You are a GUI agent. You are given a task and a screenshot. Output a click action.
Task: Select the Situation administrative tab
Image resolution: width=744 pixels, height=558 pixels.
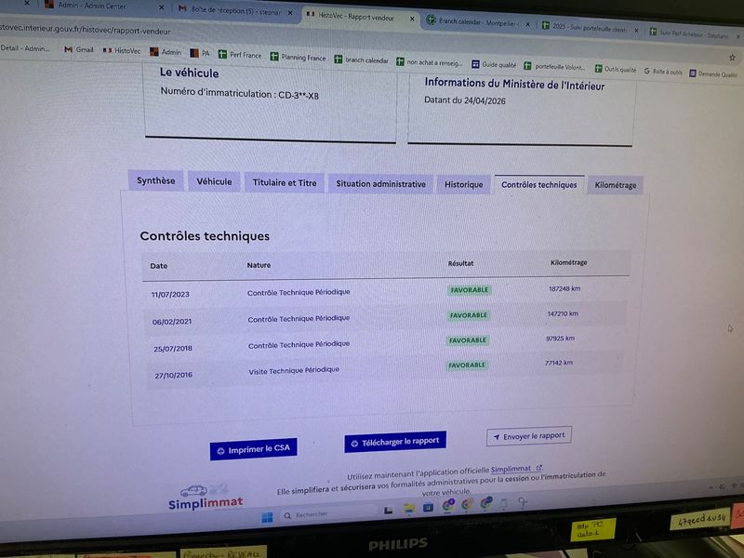click(380, 183)
